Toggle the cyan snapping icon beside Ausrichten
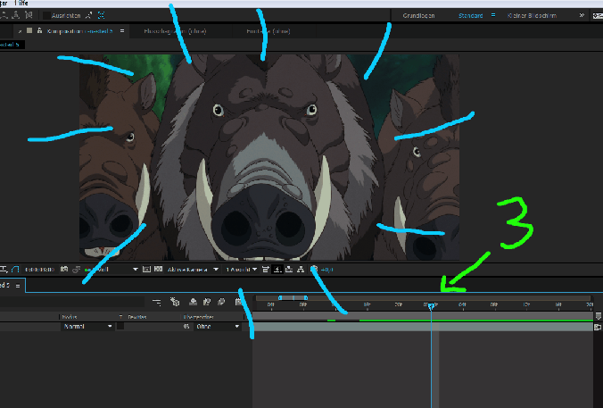Image resolution: width=603 pixels, height=408 pixels. (x=101, y=15)
